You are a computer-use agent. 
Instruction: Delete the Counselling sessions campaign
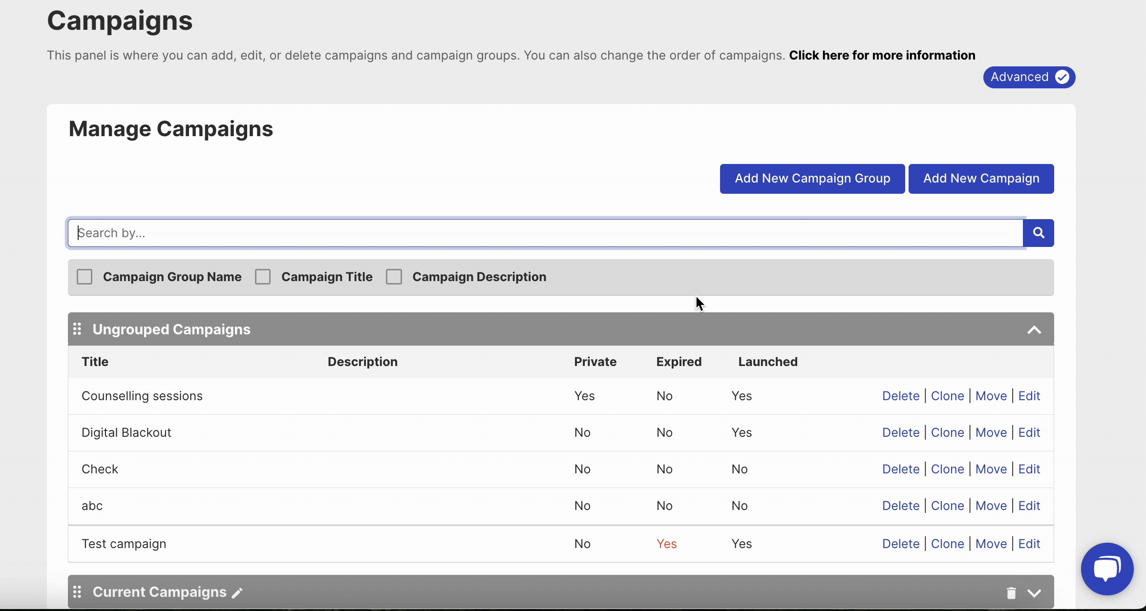tap(900, 396)
